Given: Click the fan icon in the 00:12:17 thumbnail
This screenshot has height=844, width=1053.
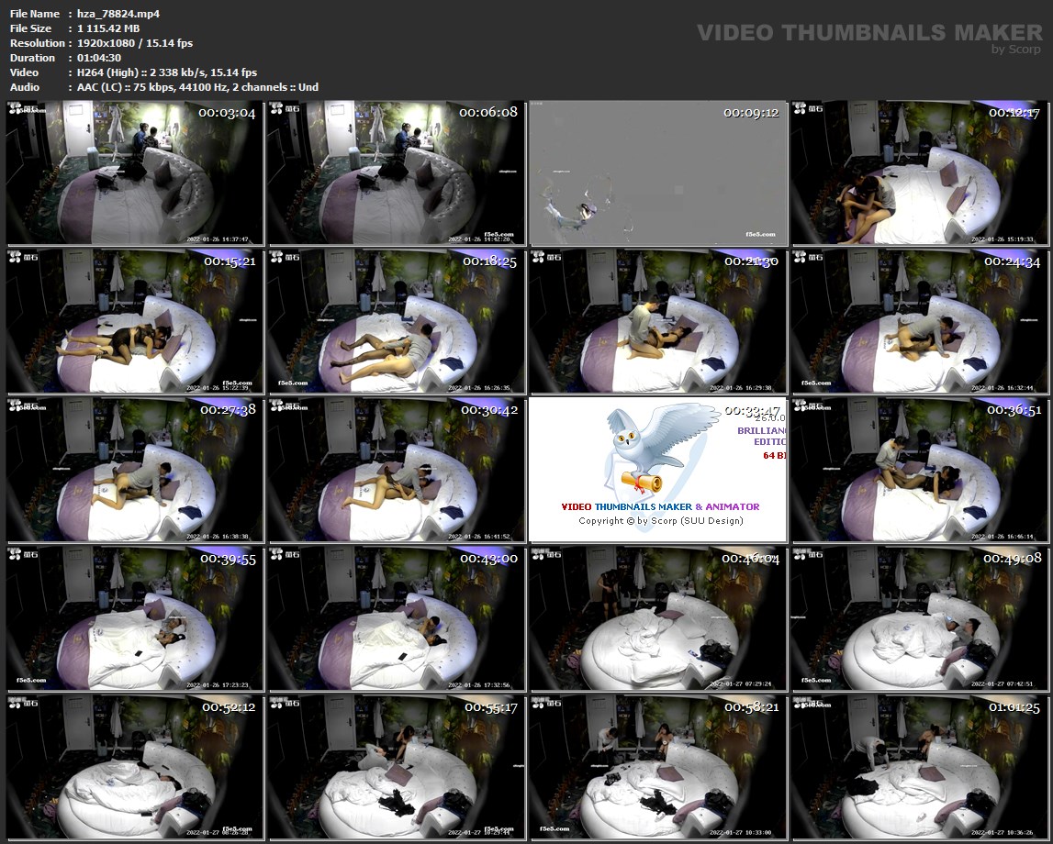Looking at the screenshot, I should (x=801, y=110).
